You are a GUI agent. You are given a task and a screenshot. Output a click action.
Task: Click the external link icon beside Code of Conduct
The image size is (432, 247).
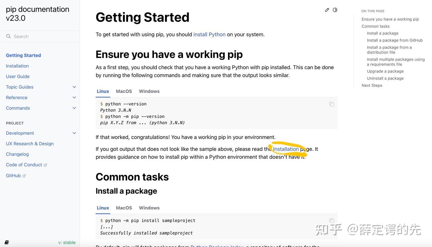tap(46, 165)
